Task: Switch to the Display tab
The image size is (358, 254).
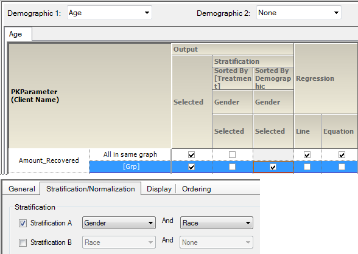Action: point(159,189)
